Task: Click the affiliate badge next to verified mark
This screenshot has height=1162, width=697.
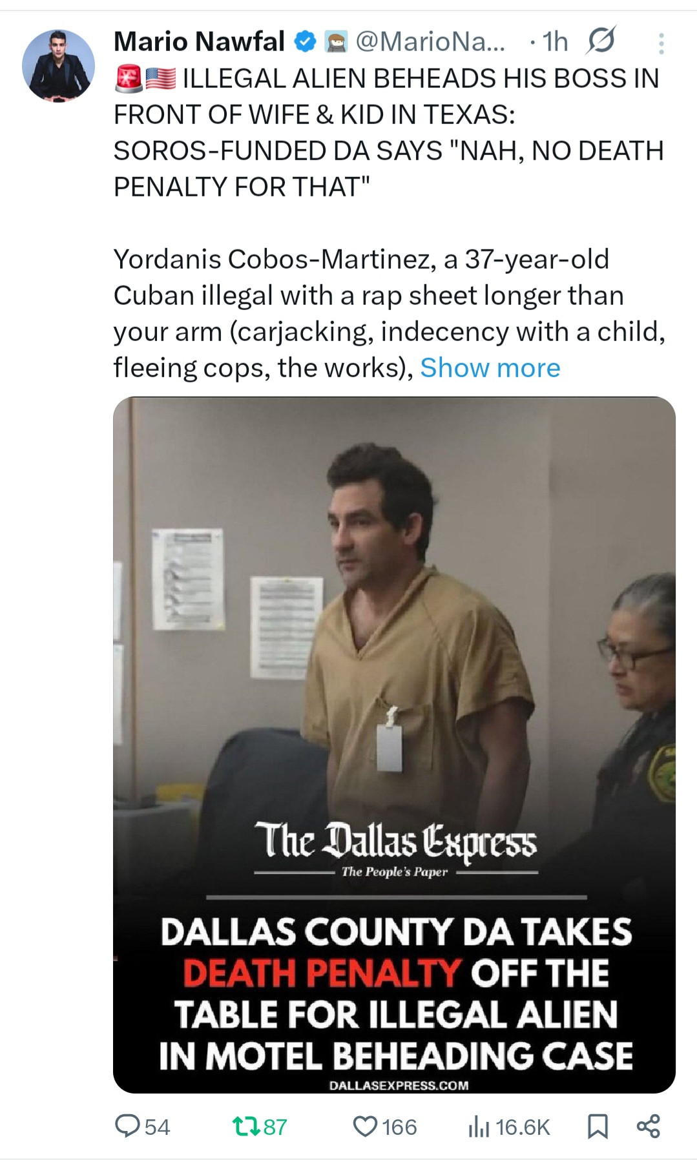Action: (x=335, y=42)
